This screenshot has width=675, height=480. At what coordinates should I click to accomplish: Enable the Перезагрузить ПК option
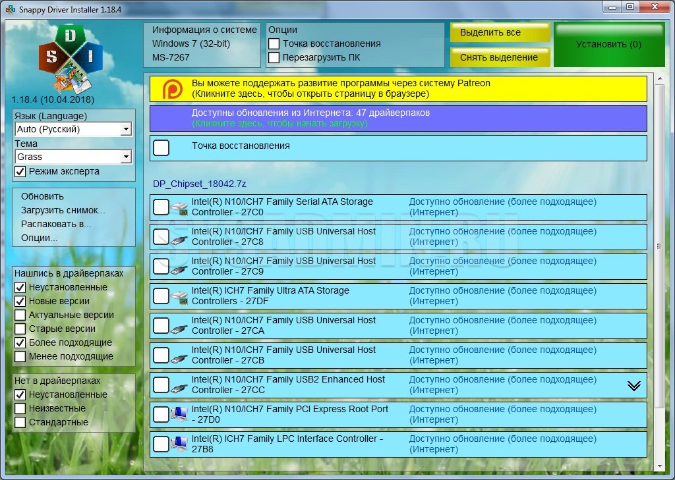tap(274, 57)
